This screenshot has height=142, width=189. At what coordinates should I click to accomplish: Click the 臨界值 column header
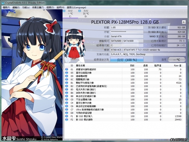click(156, 65)
